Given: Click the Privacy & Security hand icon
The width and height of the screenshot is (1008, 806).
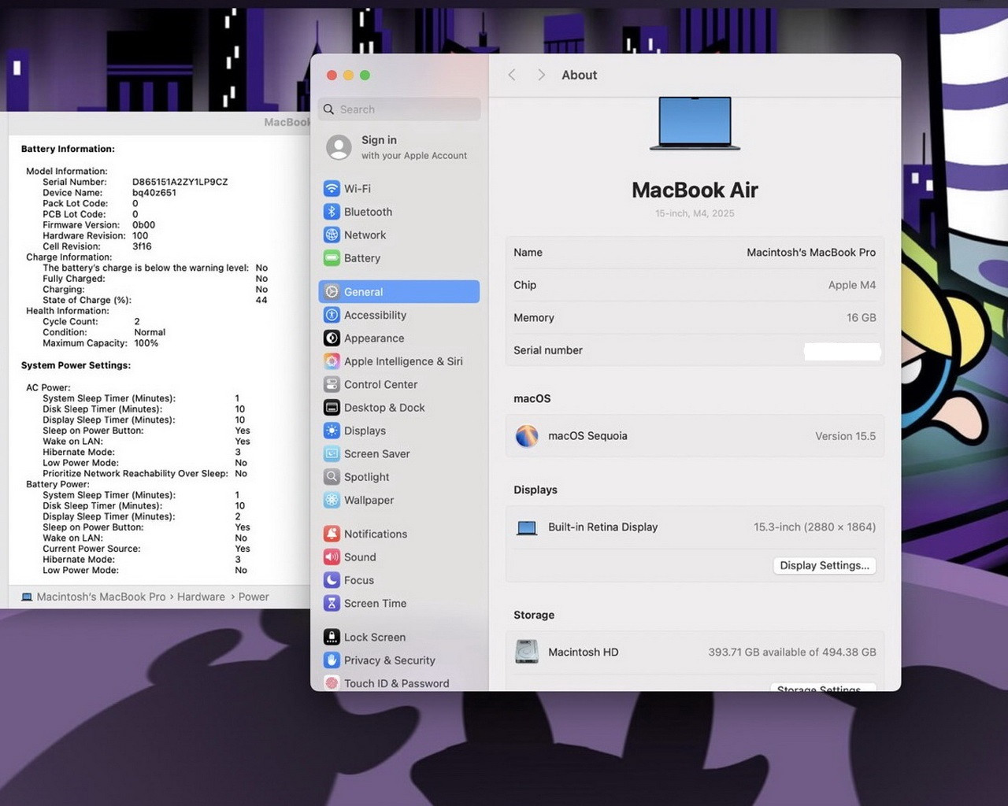Looking at the screenshot, I should pyautogui.click(x=332, y=660).
